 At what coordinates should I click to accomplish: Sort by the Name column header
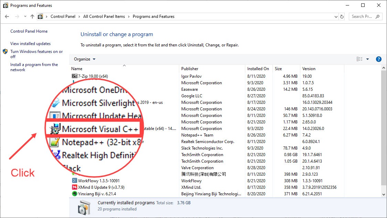pos(124,69)
